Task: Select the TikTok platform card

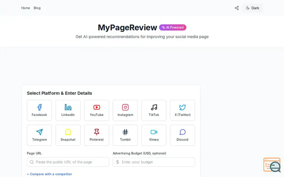Action: [x=154, y=110]
